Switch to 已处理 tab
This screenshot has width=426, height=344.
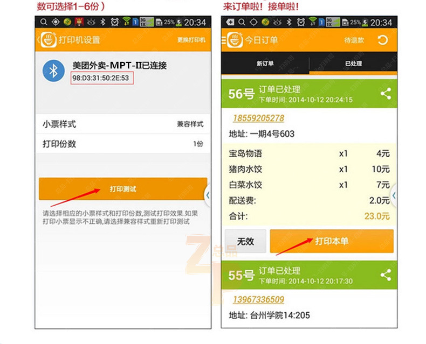[353, 64]
